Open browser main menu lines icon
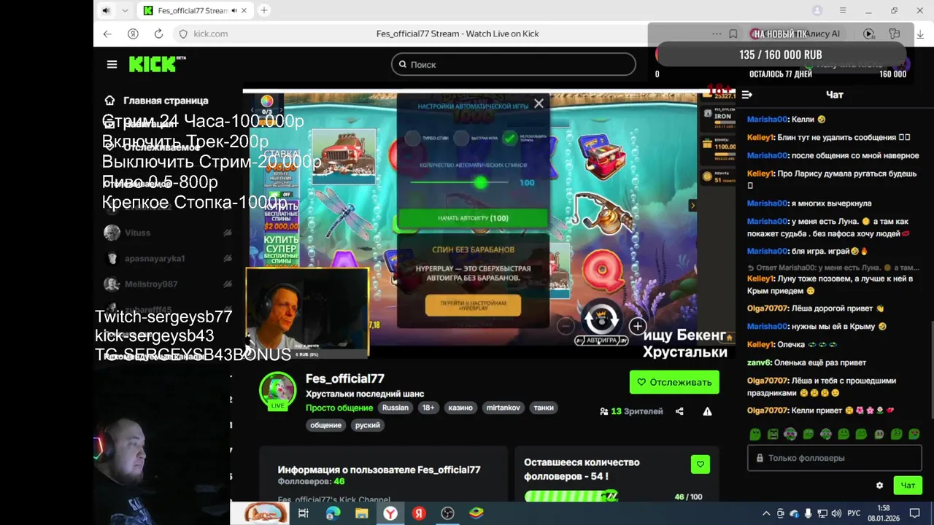This screenshot has width=934, height=525. point(843,10)
